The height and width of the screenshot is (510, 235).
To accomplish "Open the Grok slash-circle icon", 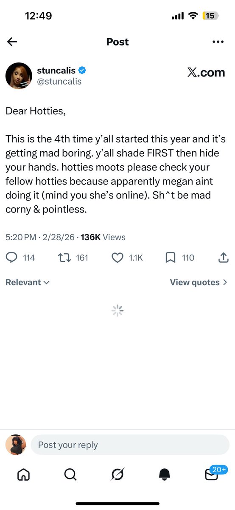I will coord(117,474).
